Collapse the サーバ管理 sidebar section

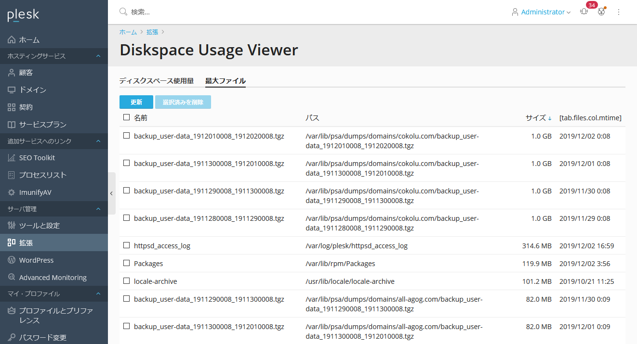pos(98,209)
